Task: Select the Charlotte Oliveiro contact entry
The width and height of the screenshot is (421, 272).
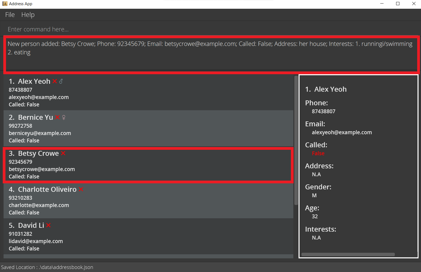Action: click(x=148, y=201)
